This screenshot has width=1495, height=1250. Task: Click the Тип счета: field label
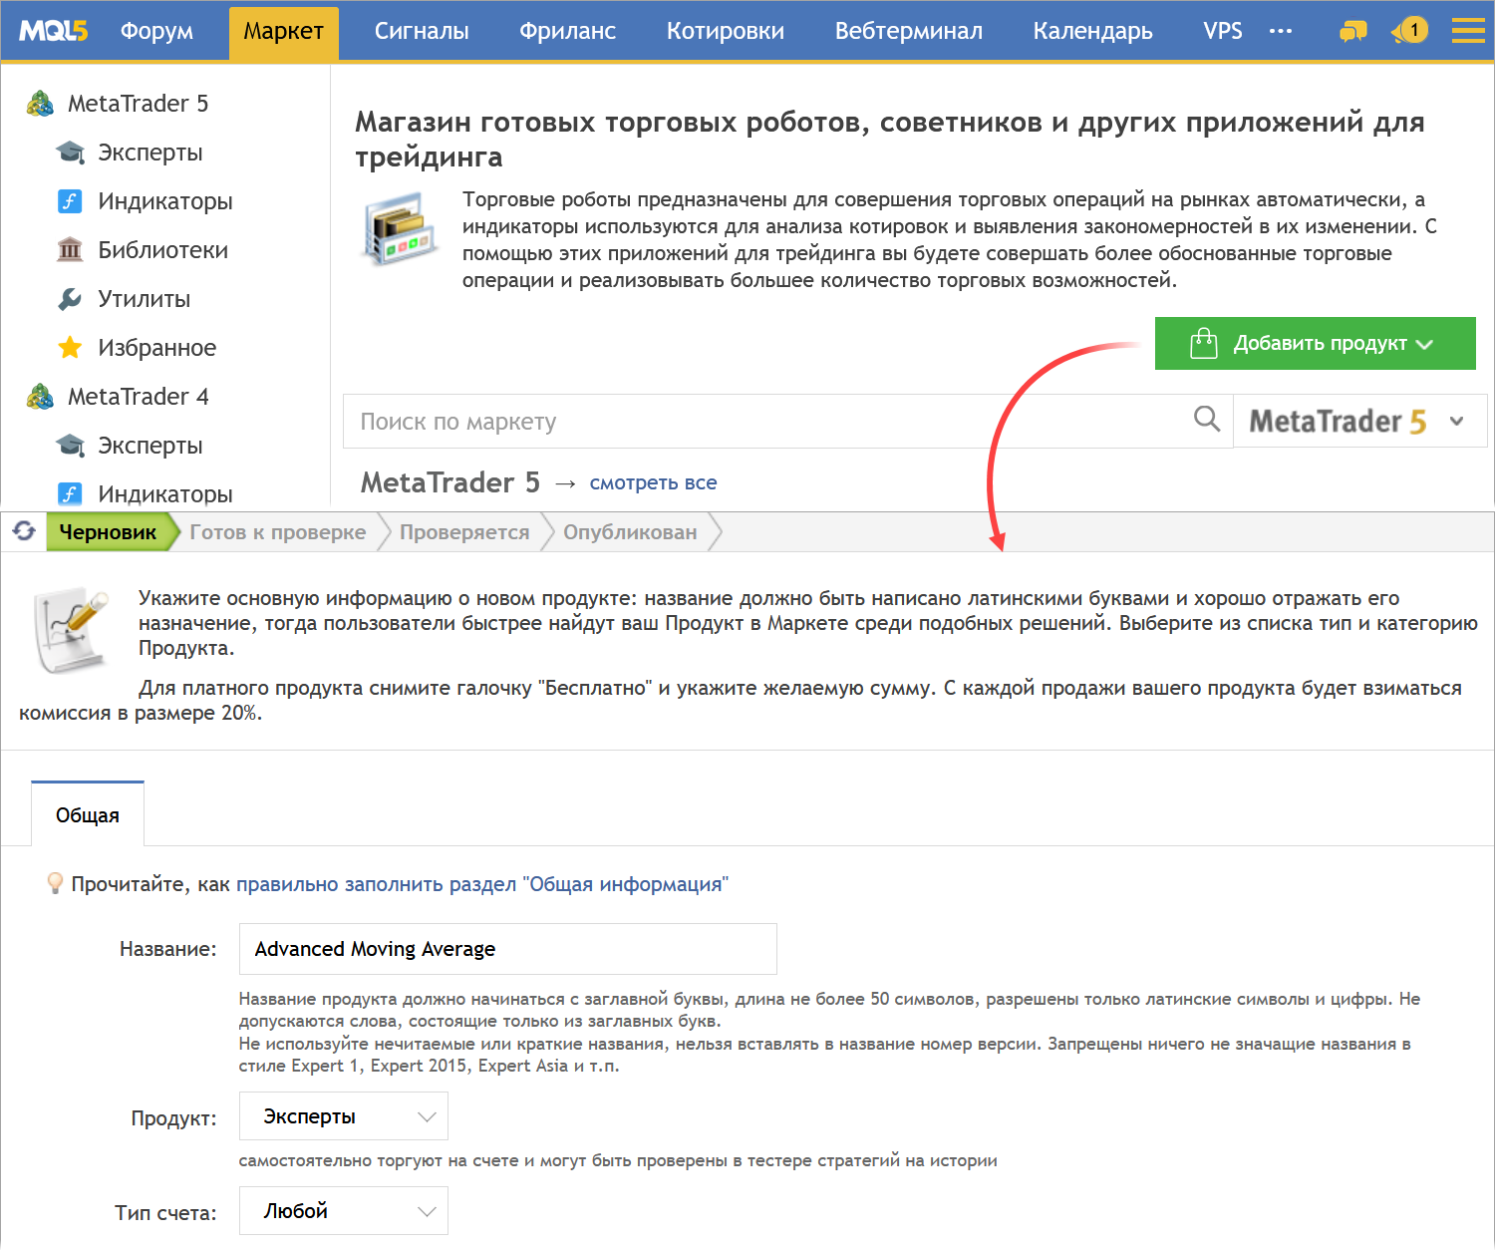click(x=165, y=1213)
